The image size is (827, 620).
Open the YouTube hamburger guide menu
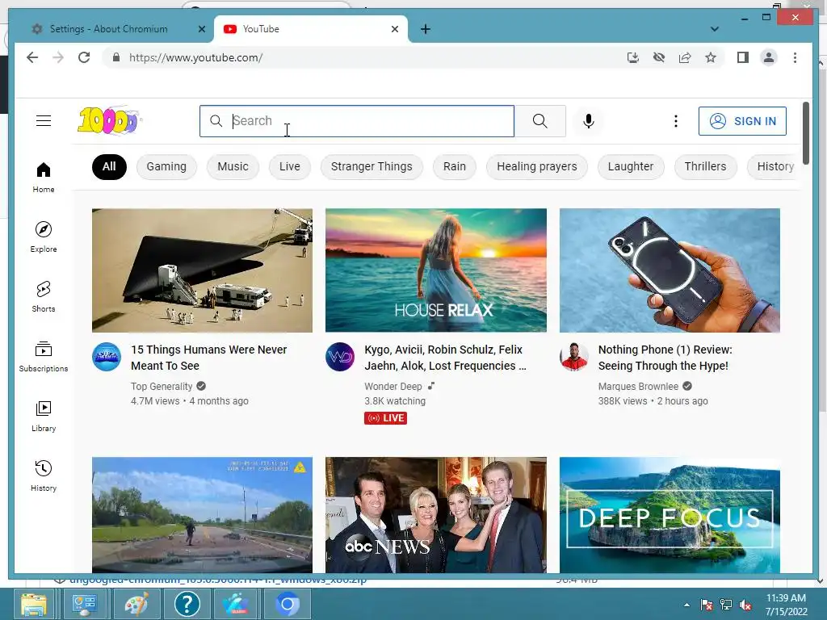(x=44, y=121)
